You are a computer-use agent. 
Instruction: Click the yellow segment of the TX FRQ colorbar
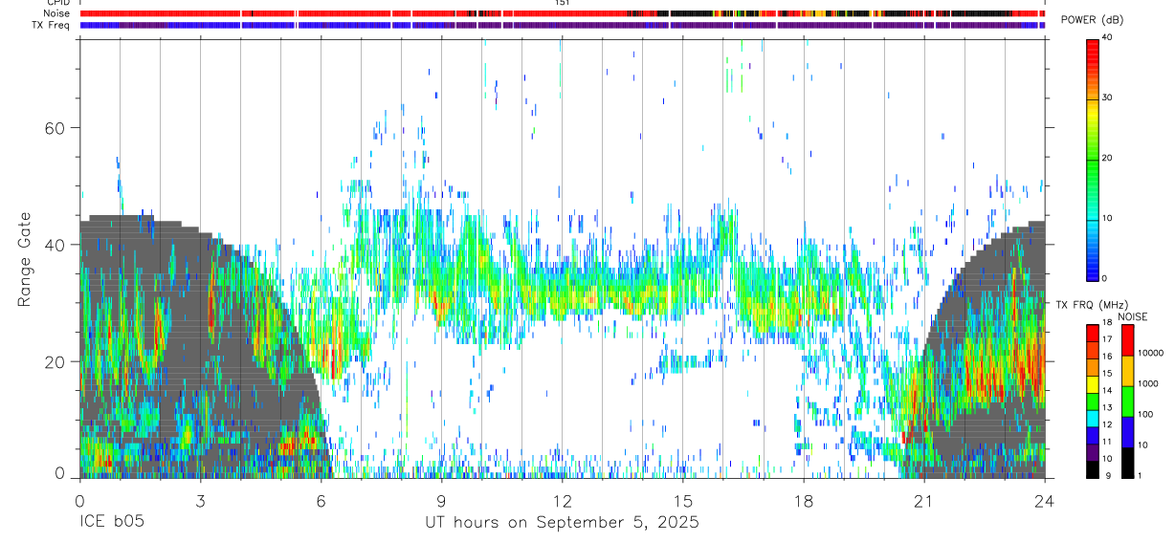click(x=1092, y=384)
